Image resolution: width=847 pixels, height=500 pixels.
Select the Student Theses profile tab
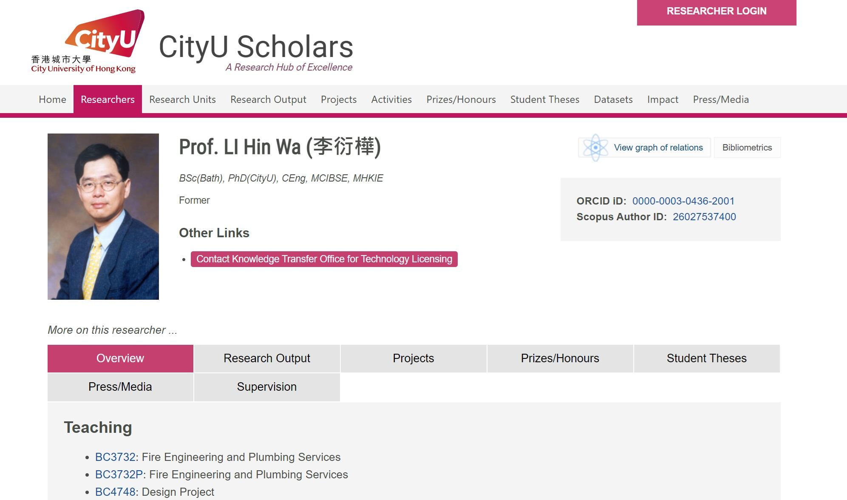point(706,358)
